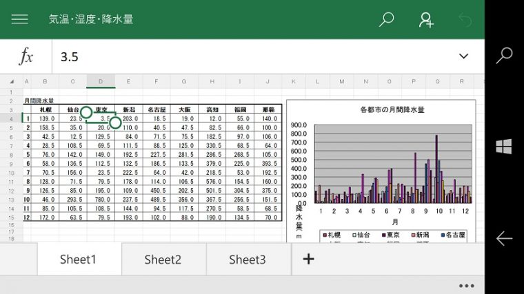Click the 新潟 legend entry
Viewport: 524px width, 294px height.
click(421, 235)
